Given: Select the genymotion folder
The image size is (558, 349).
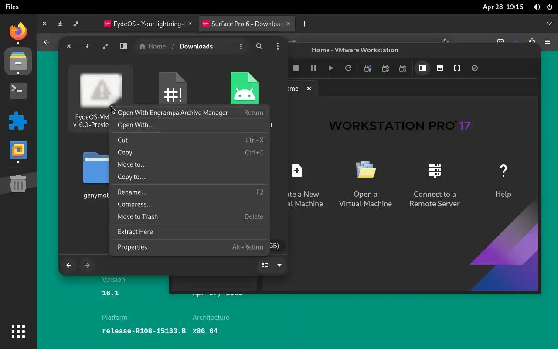Looking at the screenshot, I should click(x=96, y=174).
